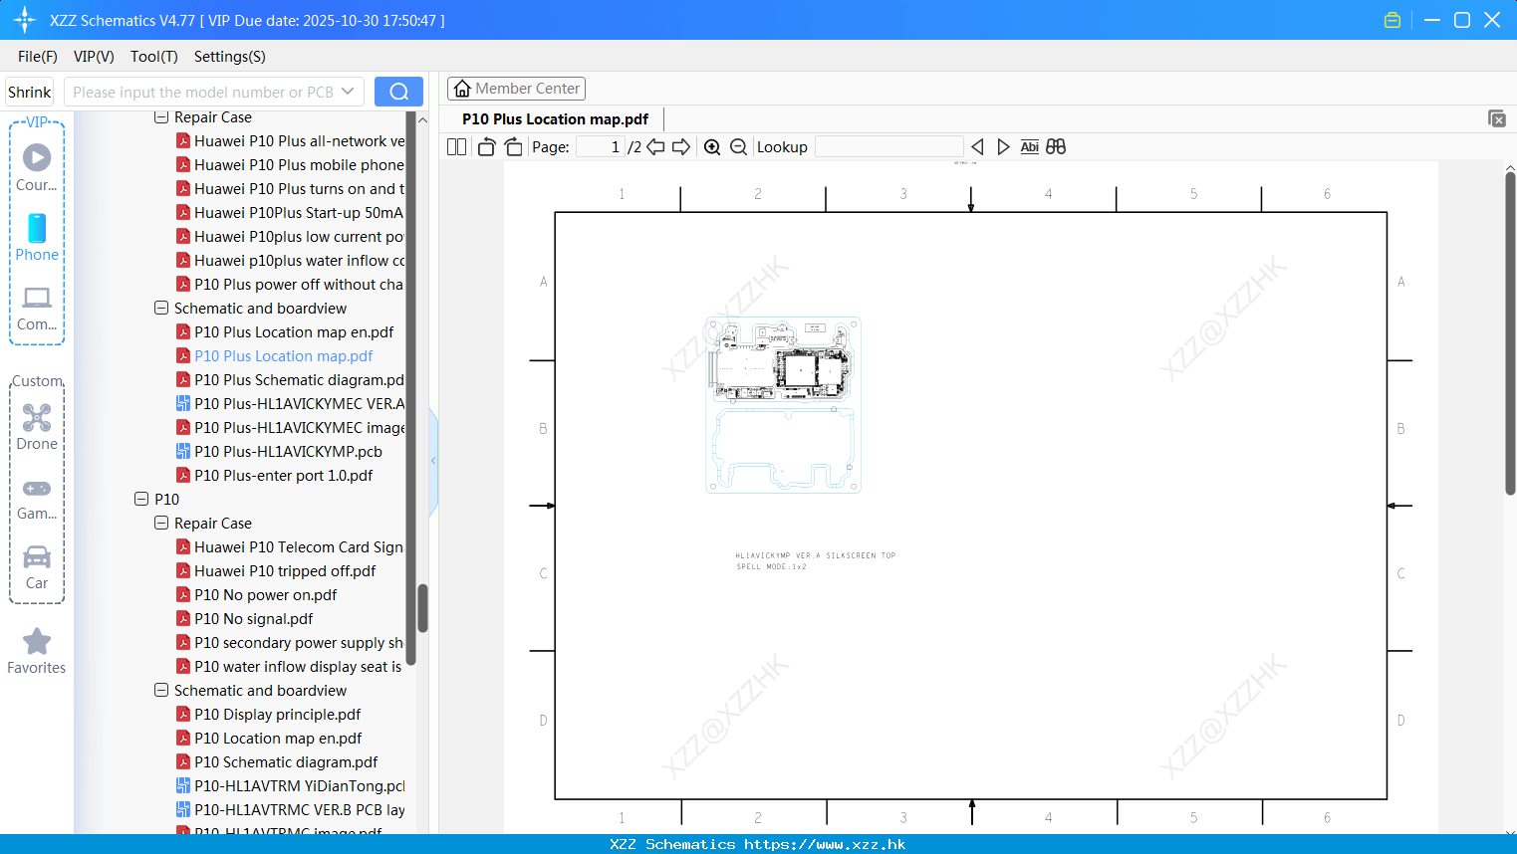Viewport: 1517px width, 854px height.
Task: Collapse P10 Plus Schematic and boardview folder
Action: (x=161, y=308)
